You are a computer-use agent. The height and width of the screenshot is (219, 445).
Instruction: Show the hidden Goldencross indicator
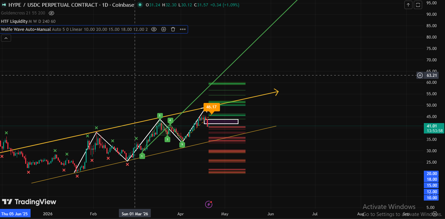pos(51,13)
